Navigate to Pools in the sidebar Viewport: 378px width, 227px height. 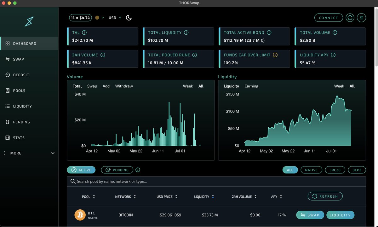tap(29, 90)
